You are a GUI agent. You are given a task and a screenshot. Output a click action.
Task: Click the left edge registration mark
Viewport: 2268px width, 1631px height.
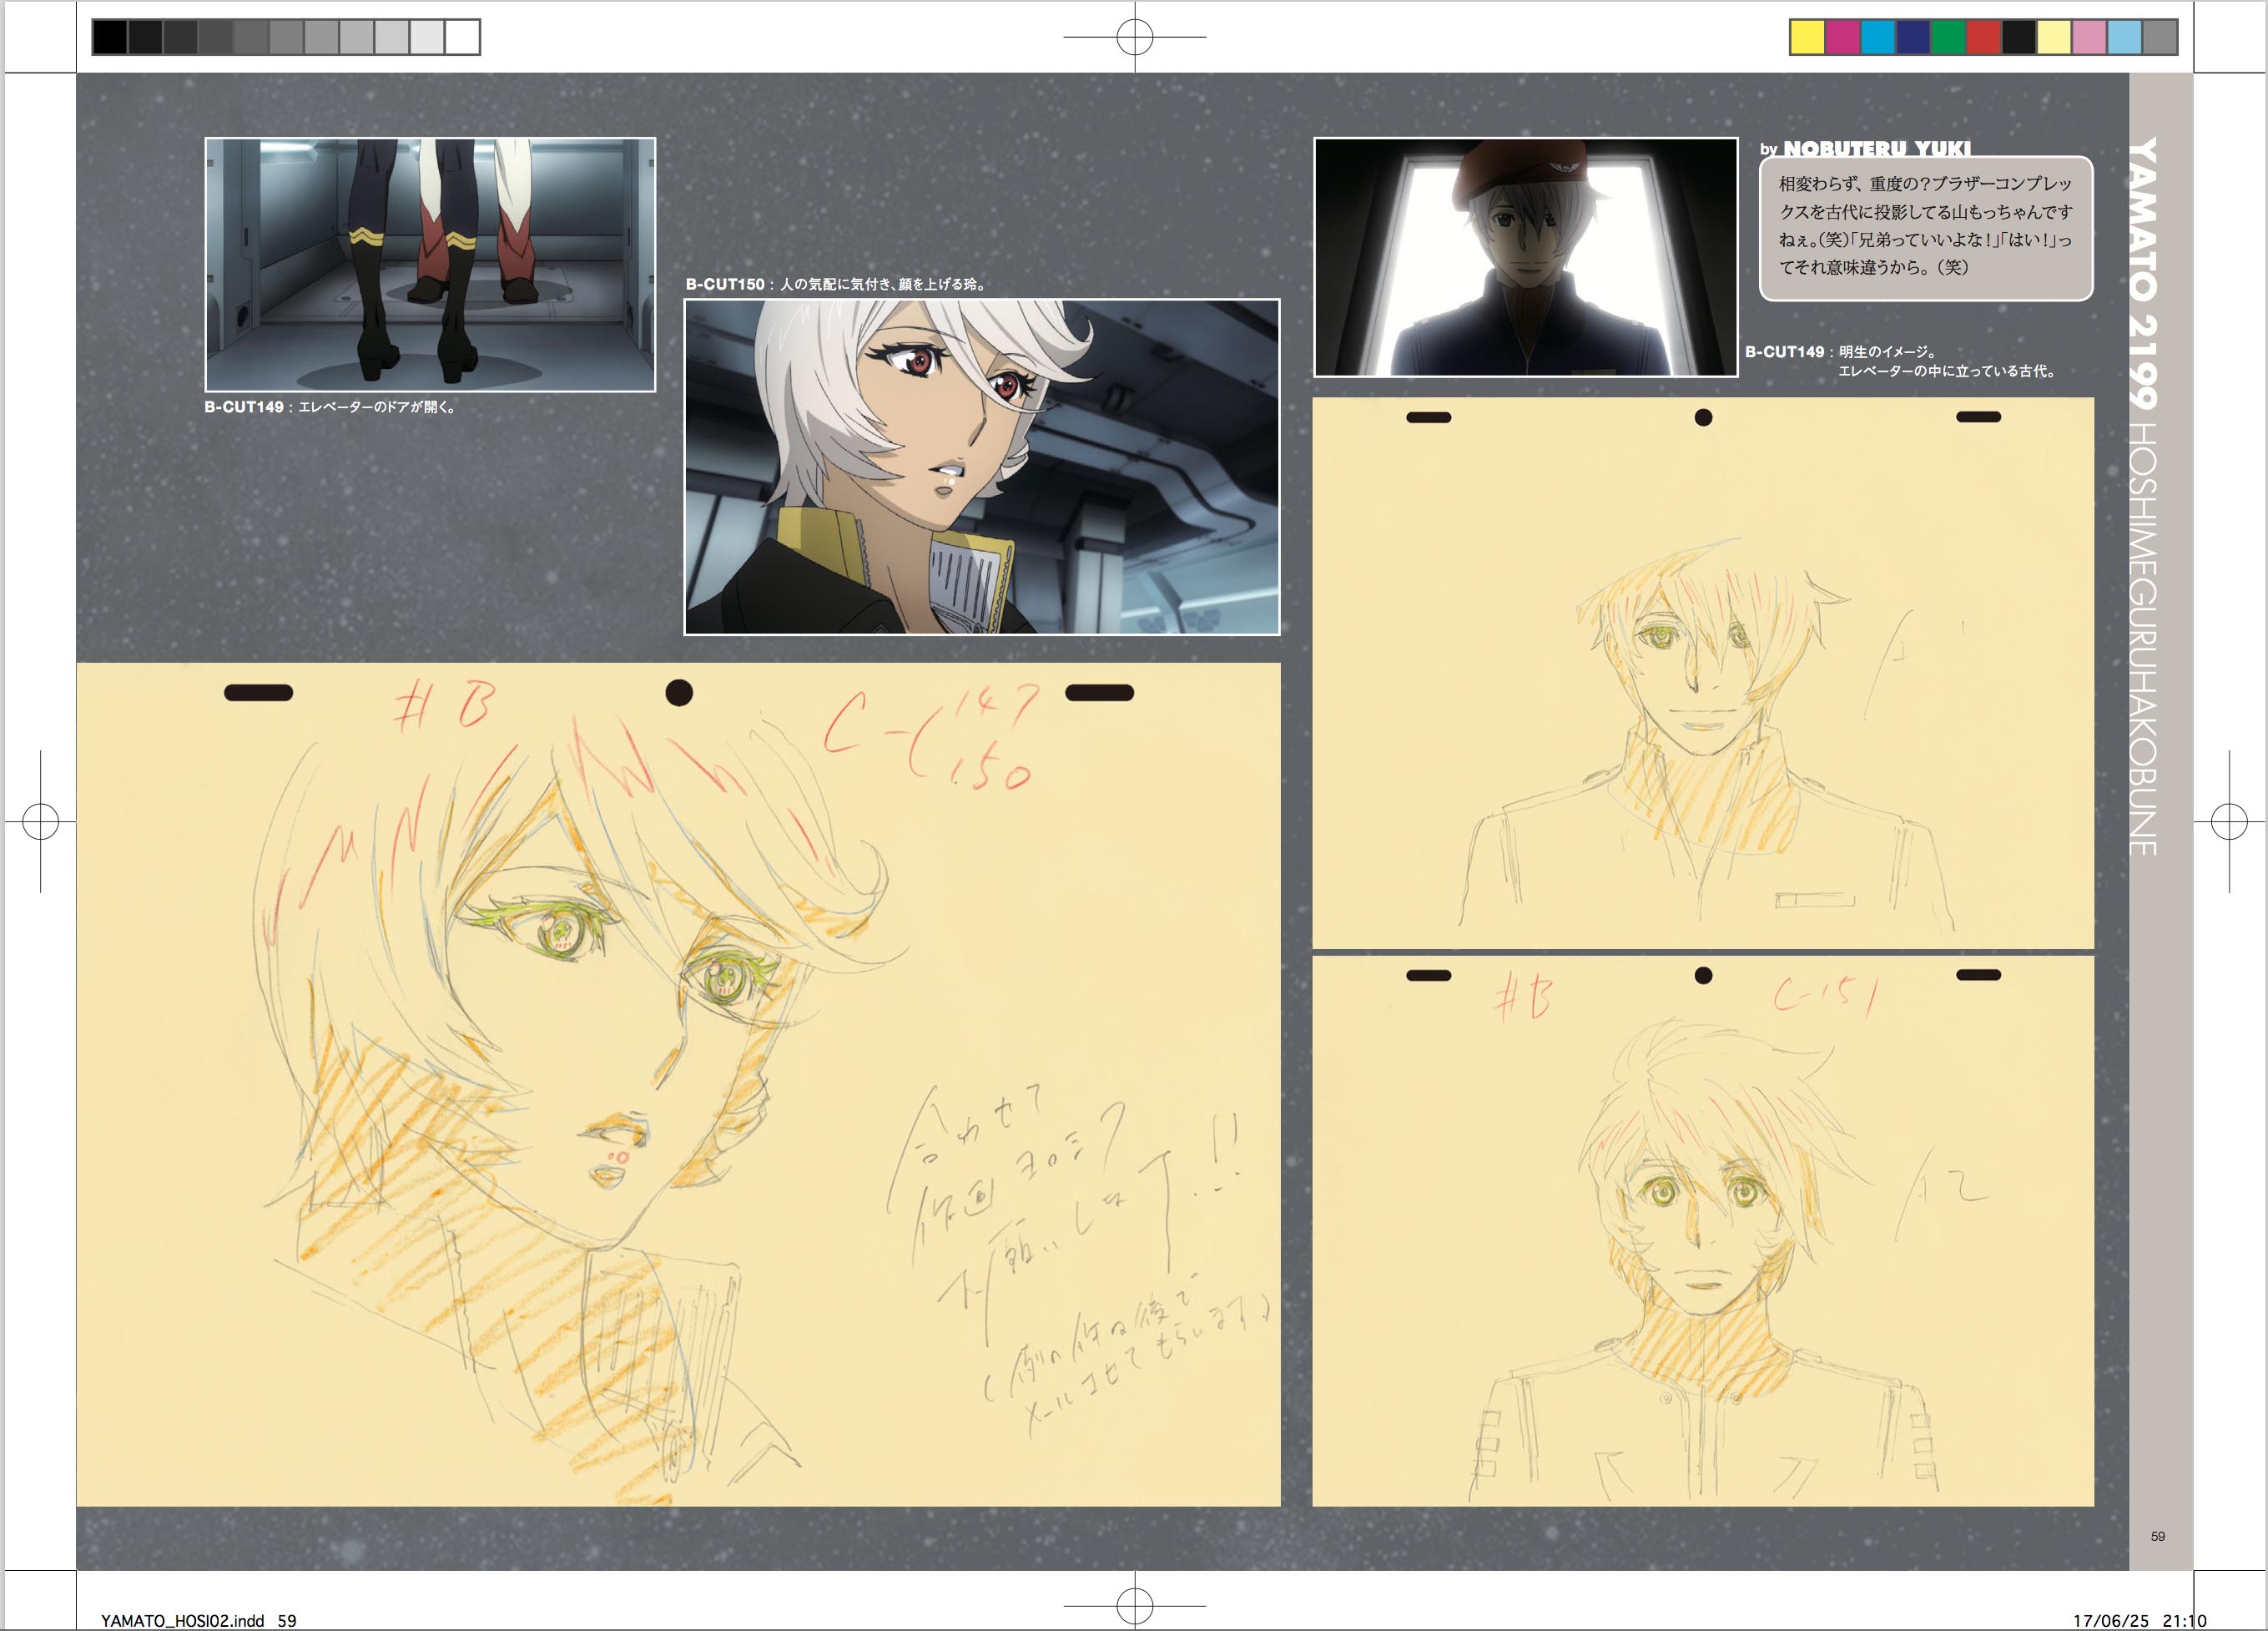tap(40, 821)
